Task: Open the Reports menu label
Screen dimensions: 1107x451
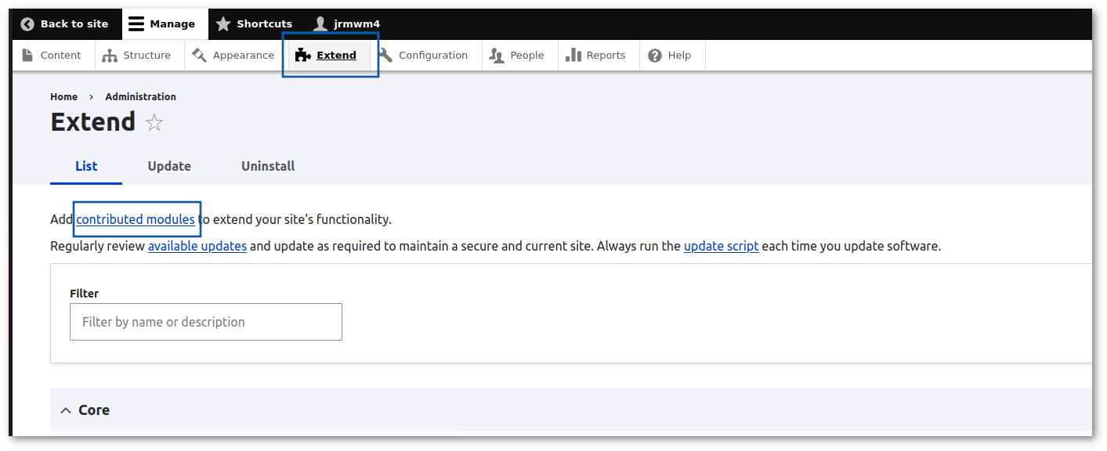Action: coord(606,56)
